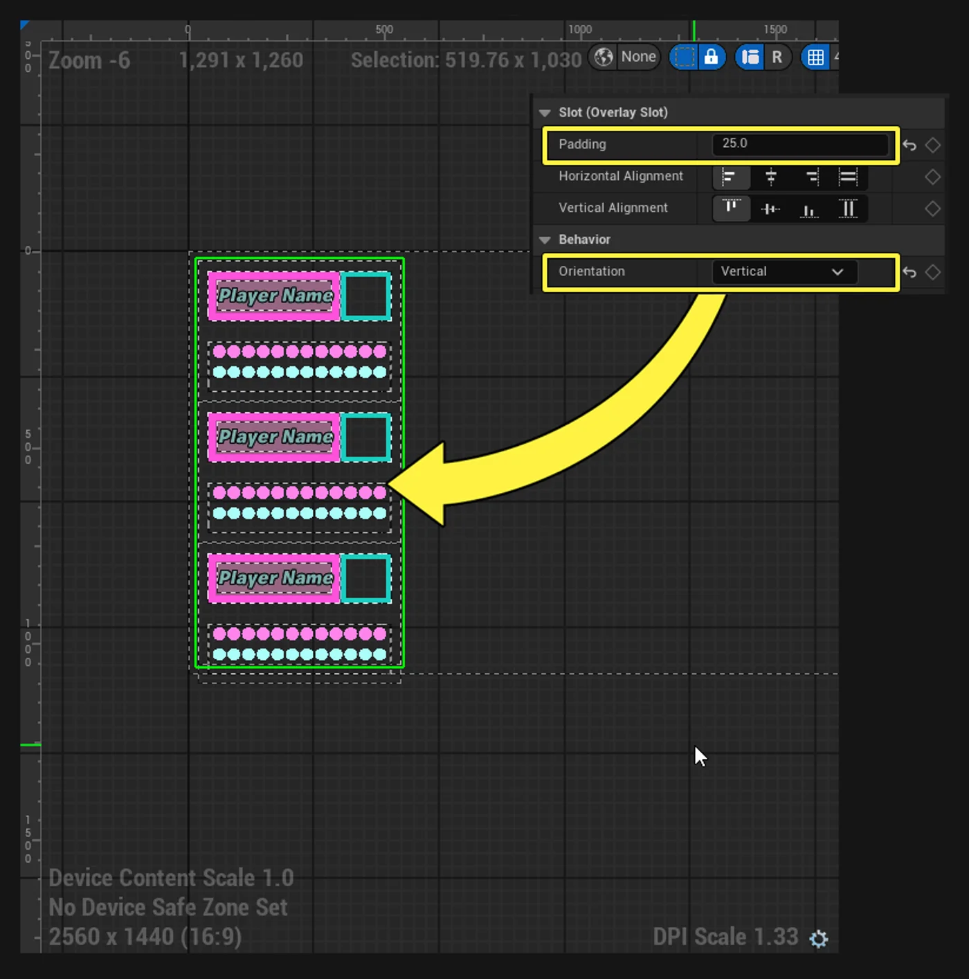Set horizontal alignment to fill

(x=849, y=177)
